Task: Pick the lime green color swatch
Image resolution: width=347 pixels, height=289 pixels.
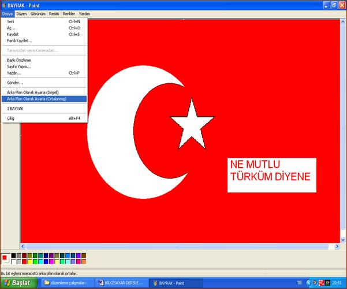Action: point(35,261)
